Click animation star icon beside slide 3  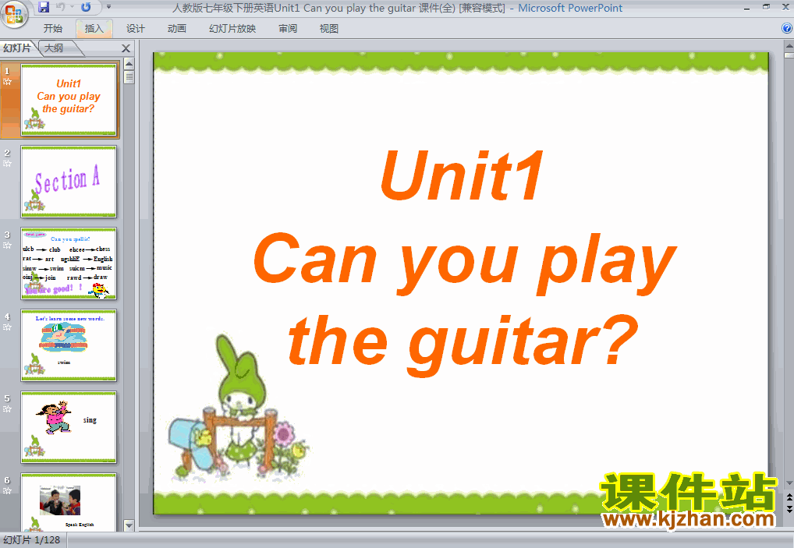[7, 246]
